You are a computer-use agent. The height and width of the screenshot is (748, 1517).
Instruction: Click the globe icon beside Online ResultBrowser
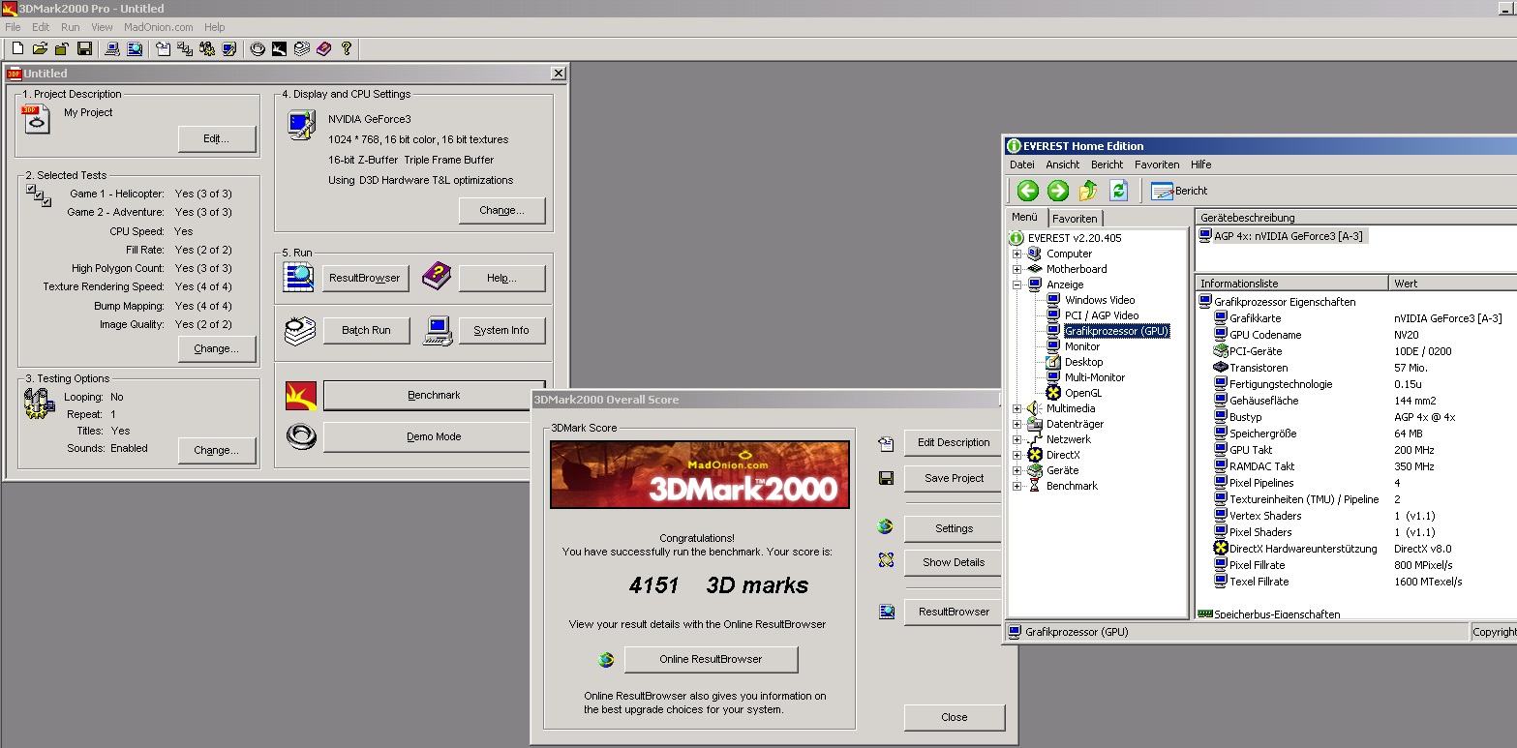click(x=606, y=659)
